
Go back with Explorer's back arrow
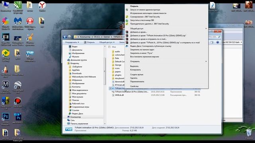(x=65, y=37)
